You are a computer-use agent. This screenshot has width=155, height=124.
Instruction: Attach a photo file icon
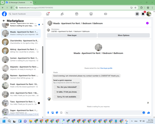pyautogui.click(x=52, y=113)
